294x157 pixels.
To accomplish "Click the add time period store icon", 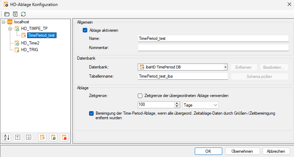I will pos(42,137).
